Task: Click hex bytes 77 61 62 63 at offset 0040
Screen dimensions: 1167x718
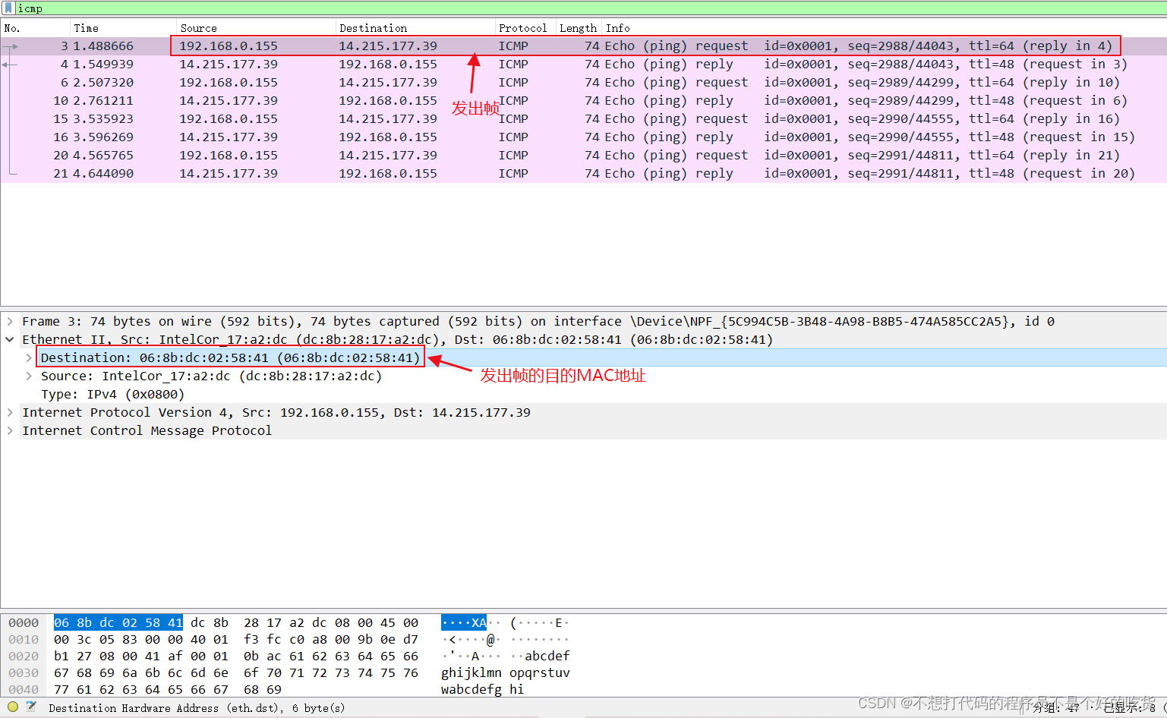Action: tap(96, 690)
